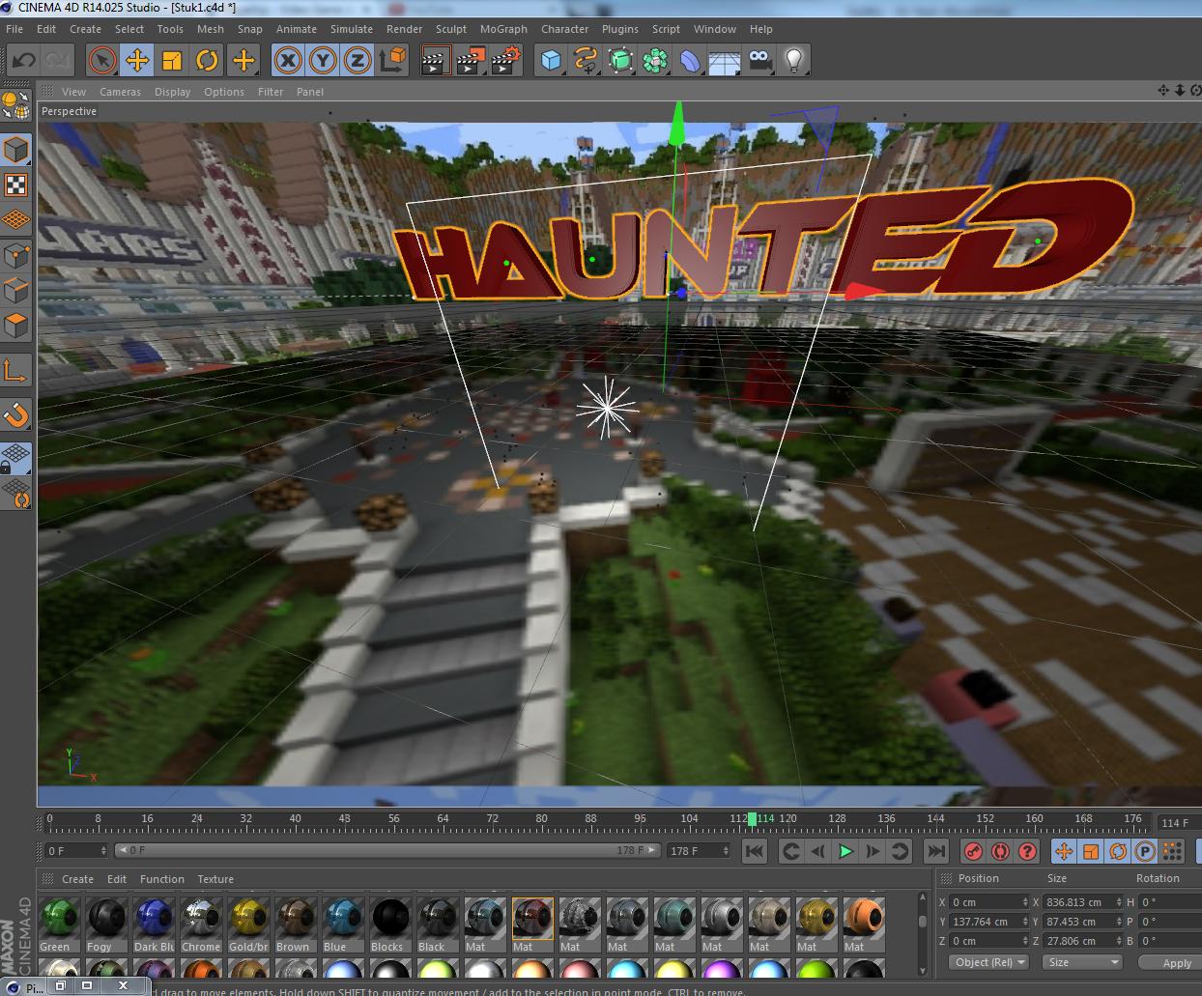Open the viewport Filter menu
1202x996 pixels.
(x=271, y=92)
